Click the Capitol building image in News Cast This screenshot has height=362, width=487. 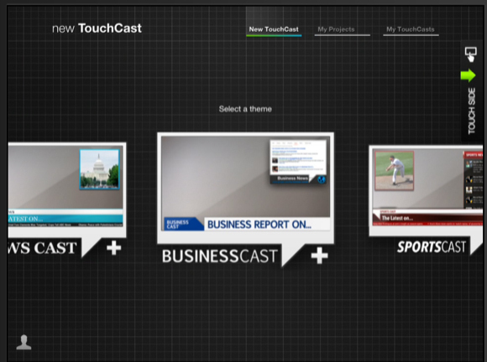[99, 169]
